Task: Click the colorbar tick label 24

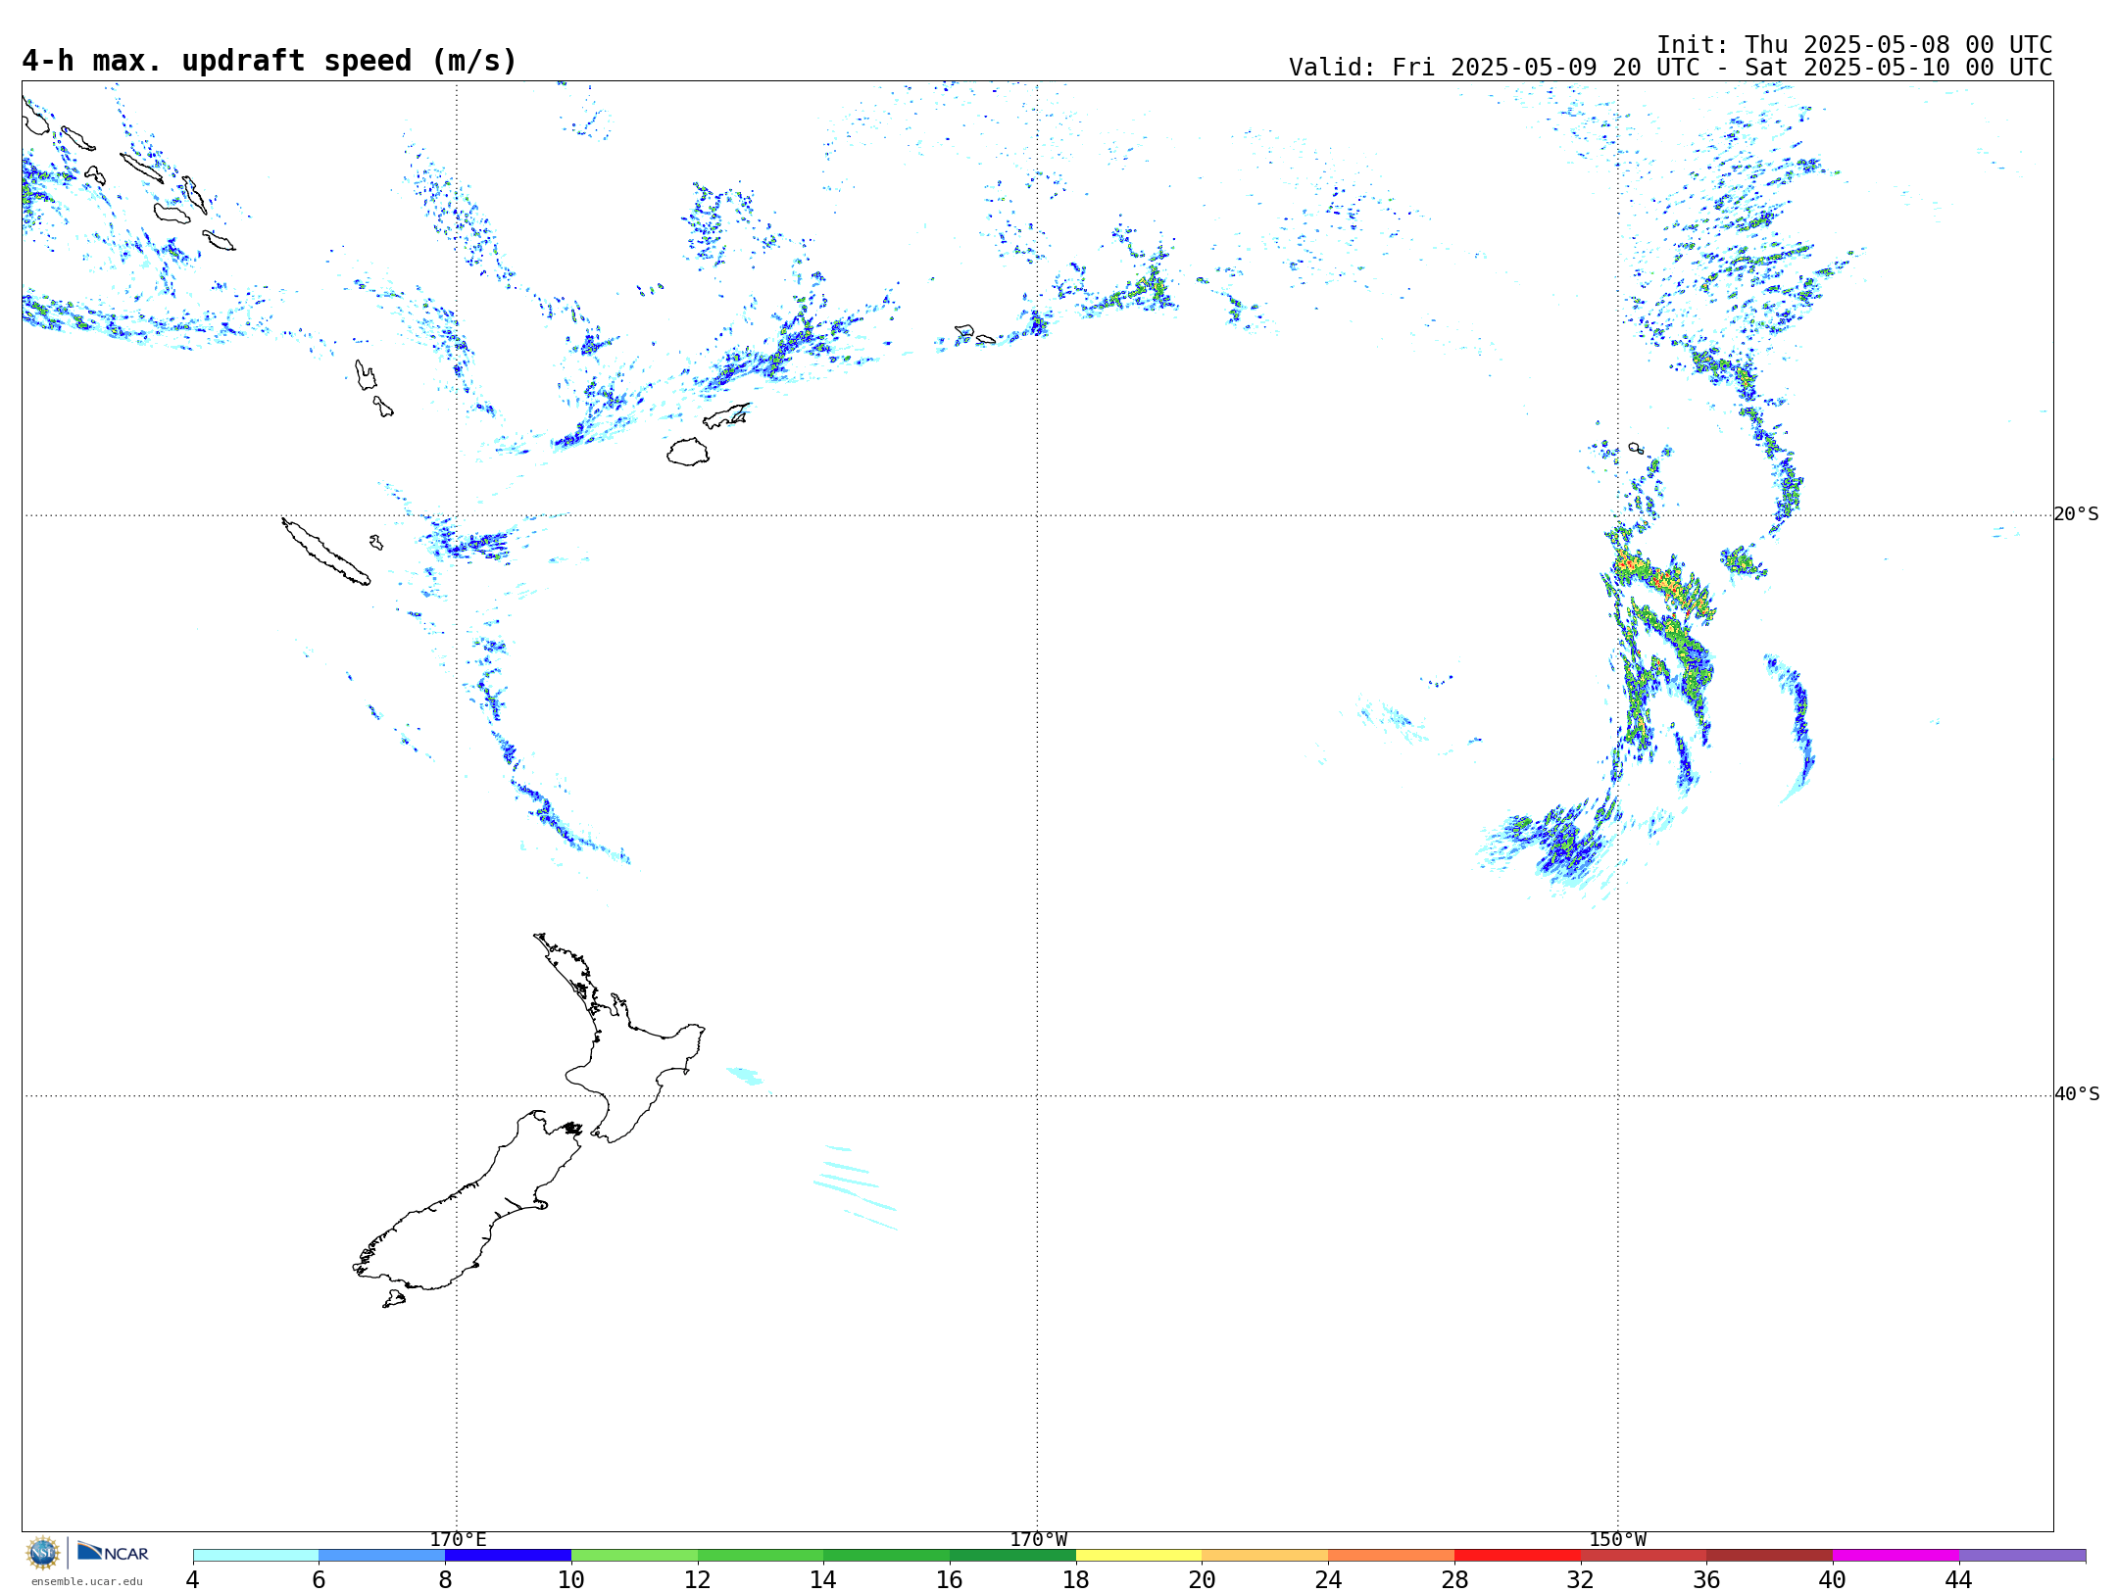Action: 1328,1579
